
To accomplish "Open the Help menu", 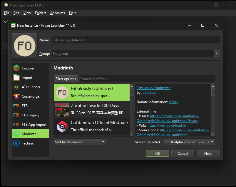I will 73,13.
